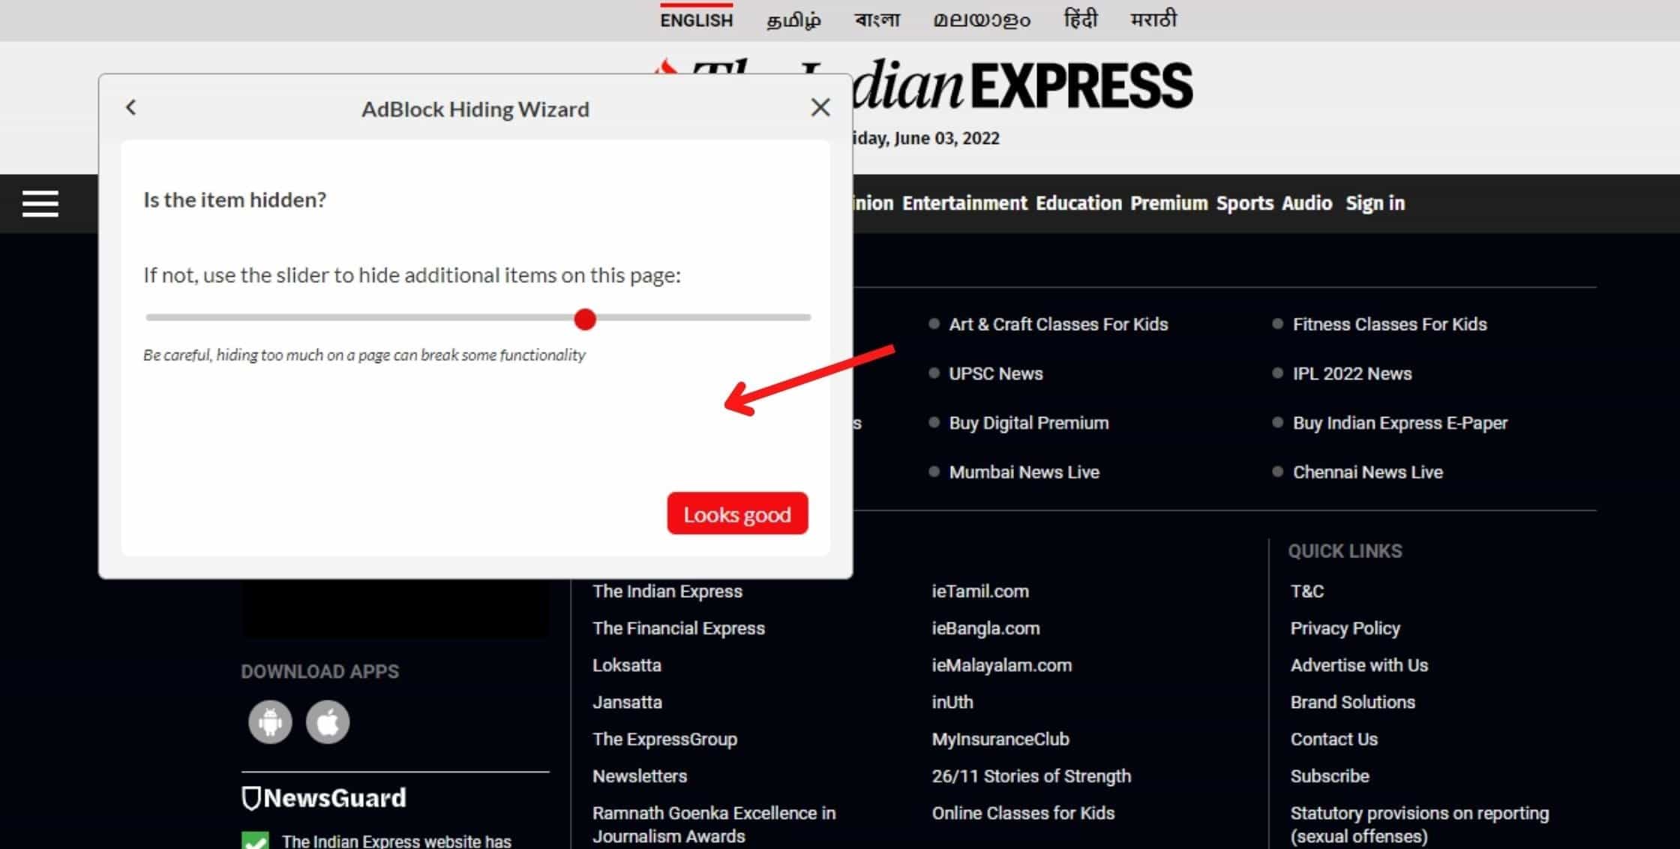Open the Entertainment section
1680x849 pixels.
coord(964,203)
